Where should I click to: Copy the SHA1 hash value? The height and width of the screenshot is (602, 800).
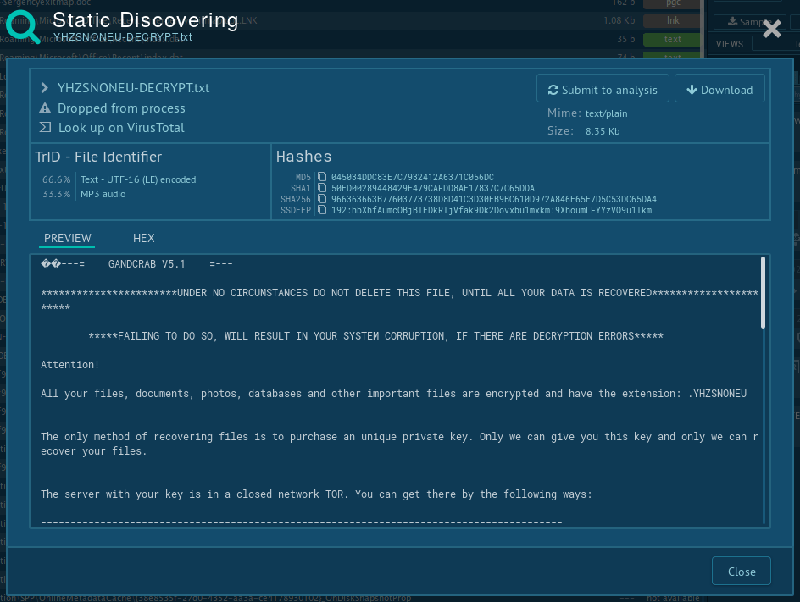point(321,188)
